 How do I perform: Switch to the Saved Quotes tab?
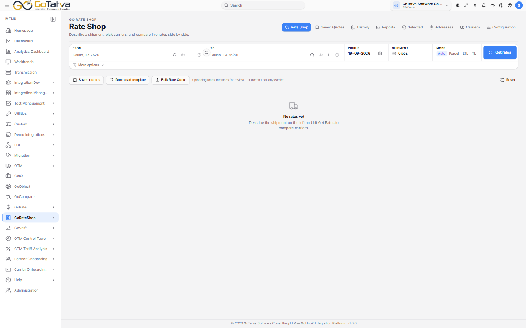(x=330, y=27)
